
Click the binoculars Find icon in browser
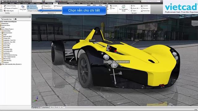[x=15, y=19]
